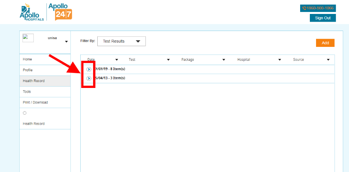Select the radio button above Health Record
Screen dimensions: 349x172
coord(25,113)
